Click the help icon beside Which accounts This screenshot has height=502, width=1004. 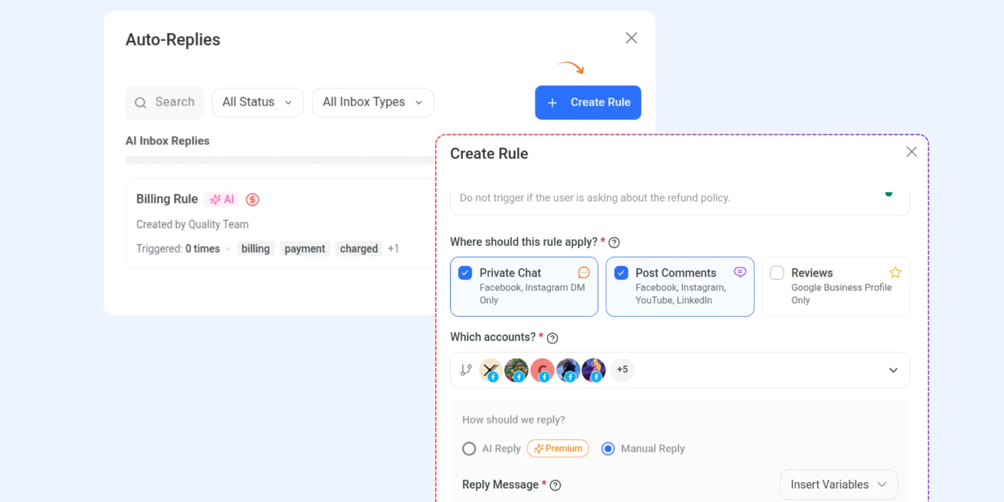(552, 338)
